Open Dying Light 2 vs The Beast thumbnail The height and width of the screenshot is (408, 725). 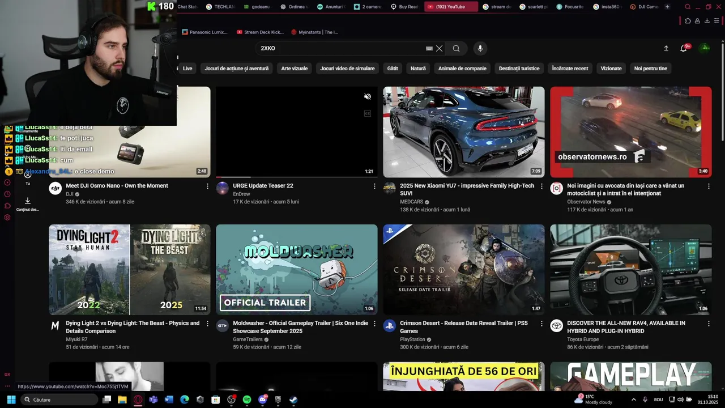(x=130, y=270)
